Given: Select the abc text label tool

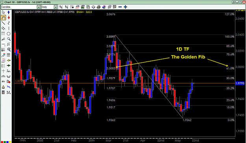Looking at the screenshot, I should pyautogui.click(x=3, y=81).
